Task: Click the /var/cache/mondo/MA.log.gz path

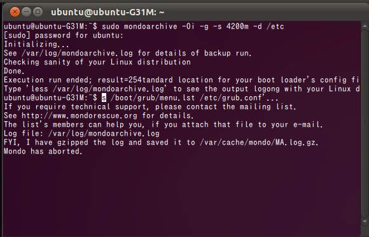Action: [x=259, y=143]
